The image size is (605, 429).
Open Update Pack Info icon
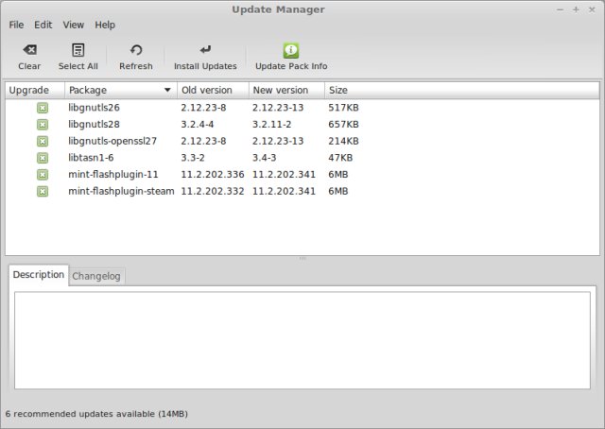pyautogui.click(x=291, y=50)
